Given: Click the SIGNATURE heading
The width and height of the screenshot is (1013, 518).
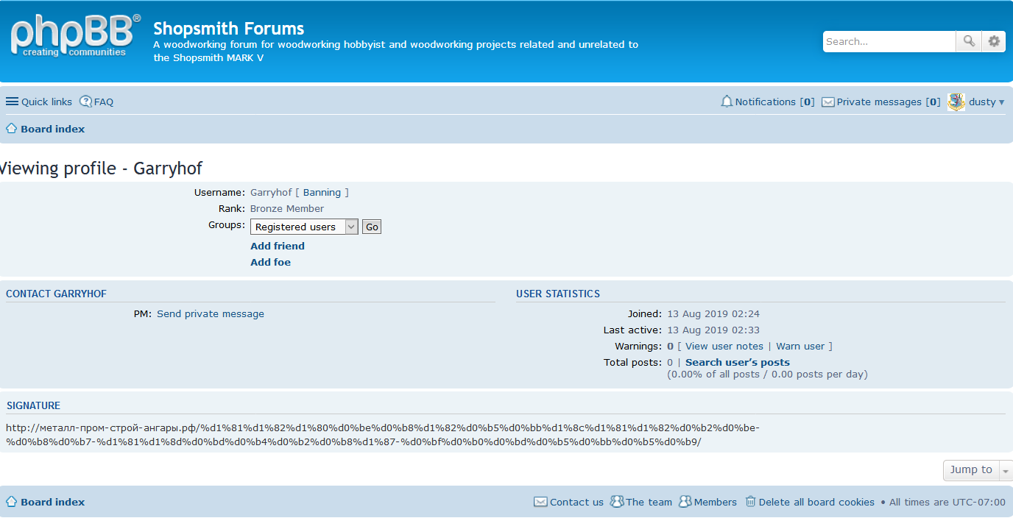Looking at the screenshot, I should click(33, 405).
